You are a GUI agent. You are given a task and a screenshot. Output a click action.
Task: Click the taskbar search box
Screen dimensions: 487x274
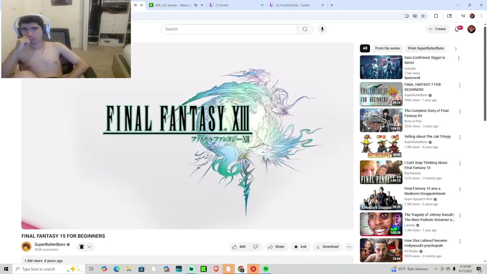pyautogui.click(x=48, y=269)
